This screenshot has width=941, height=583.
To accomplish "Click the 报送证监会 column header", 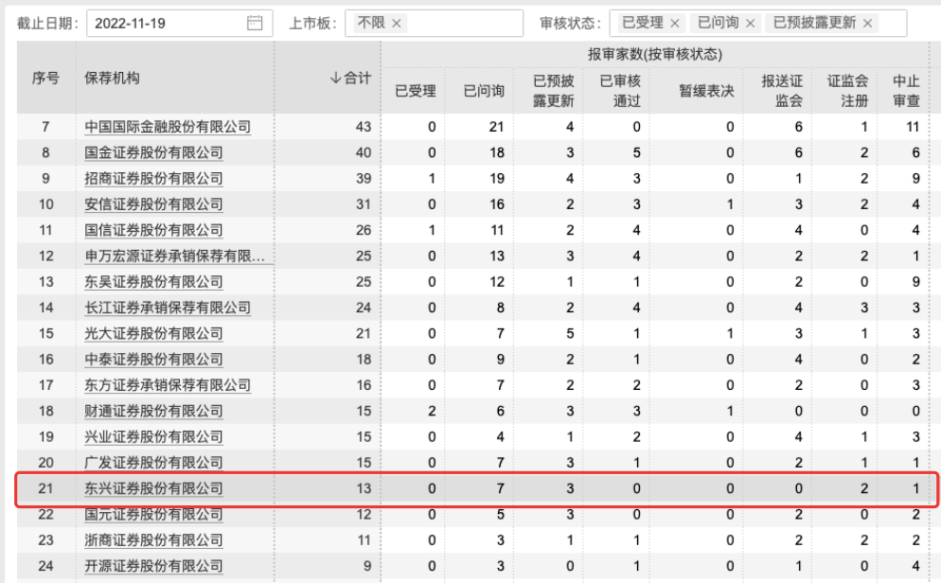I will [x=782, y=91].
